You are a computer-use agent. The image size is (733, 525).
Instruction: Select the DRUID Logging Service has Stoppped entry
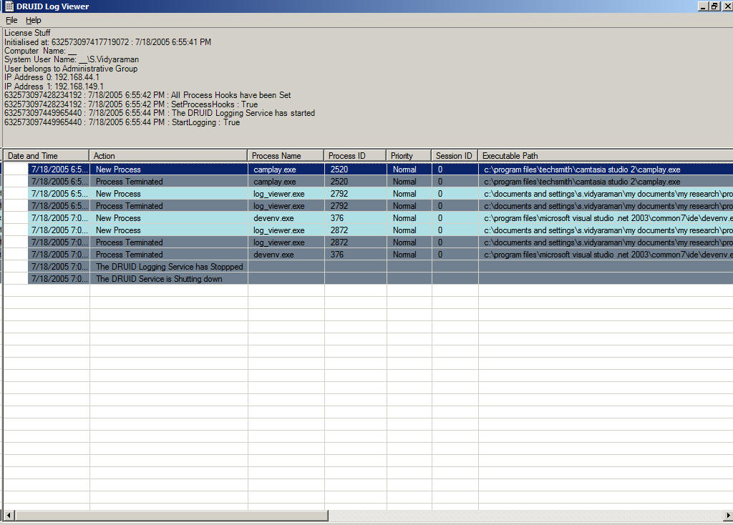coord(169,267)
